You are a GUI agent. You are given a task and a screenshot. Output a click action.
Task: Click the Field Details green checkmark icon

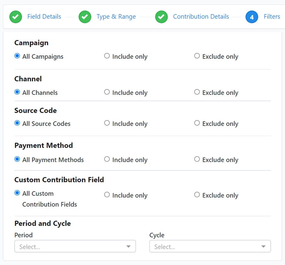pyautogui.click(x=15, y=17)
